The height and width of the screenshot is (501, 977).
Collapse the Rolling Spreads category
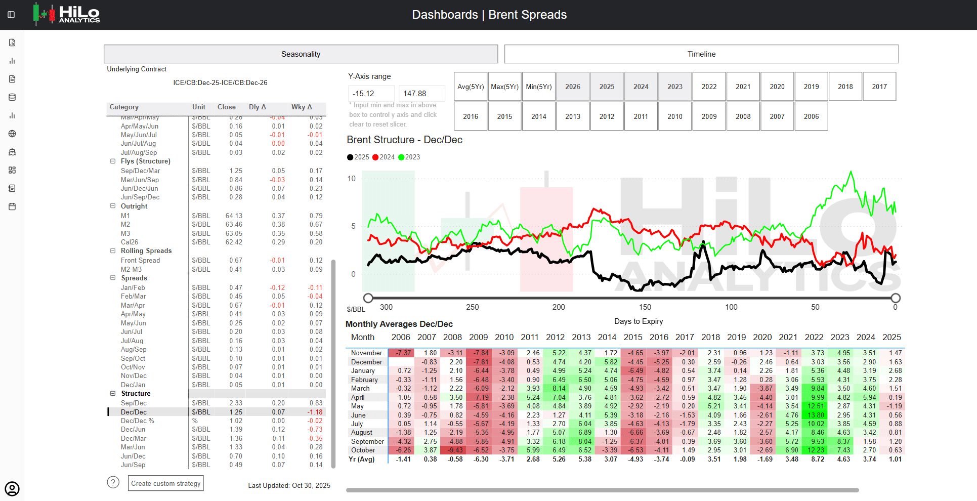pos(113,251)
